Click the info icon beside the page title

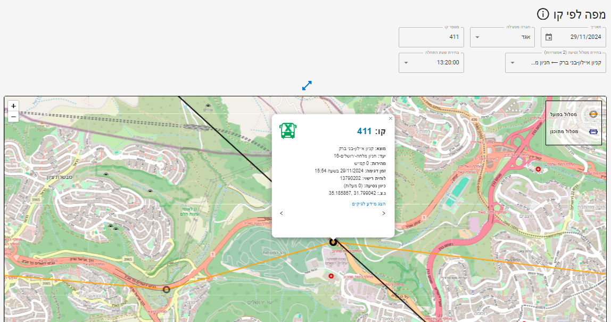pyautogui.click(x=543, y=14)
